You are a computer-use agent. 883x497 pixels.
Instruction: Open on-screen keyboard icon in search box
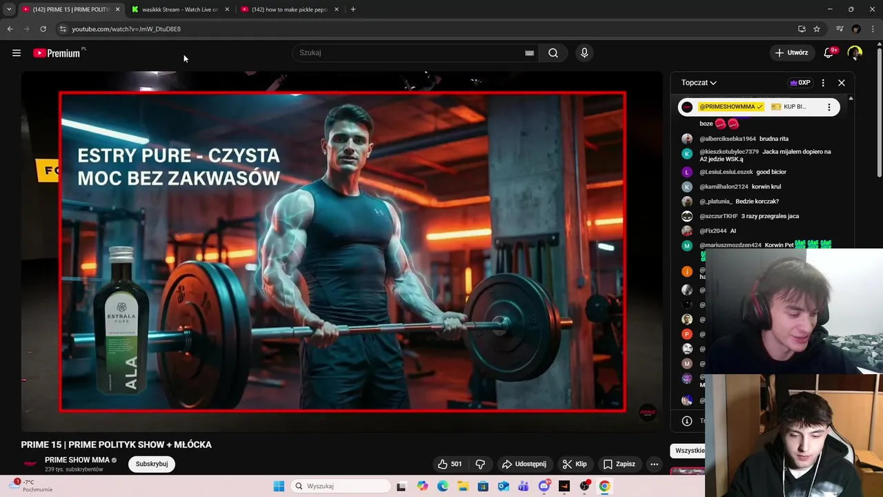pos(529,53)
